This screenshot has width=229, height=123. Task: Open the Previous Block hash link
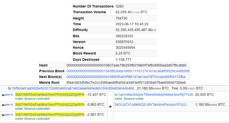128,71
